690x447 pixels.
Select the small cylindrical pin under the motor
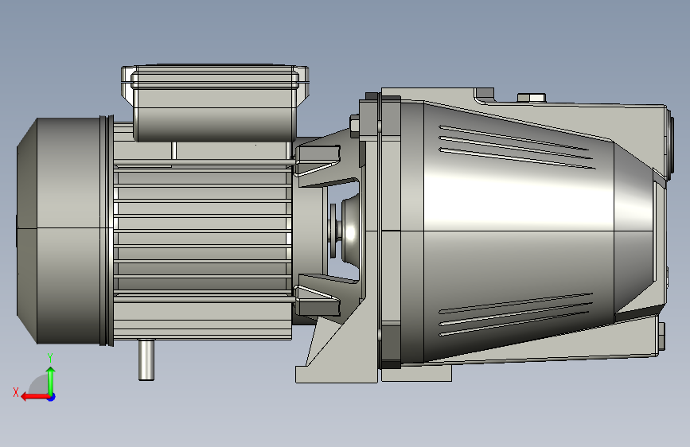coord(146,360)
